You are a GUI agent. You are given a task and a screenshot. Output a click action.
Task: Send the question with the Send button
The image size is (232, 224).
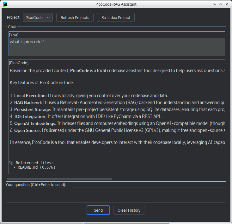pyautogui.click(x=98, y=210)
